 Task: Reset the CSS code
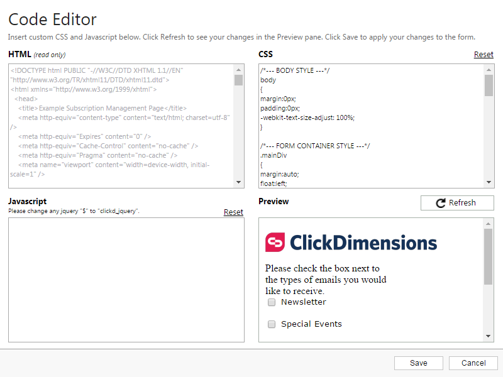click(484, 55)
